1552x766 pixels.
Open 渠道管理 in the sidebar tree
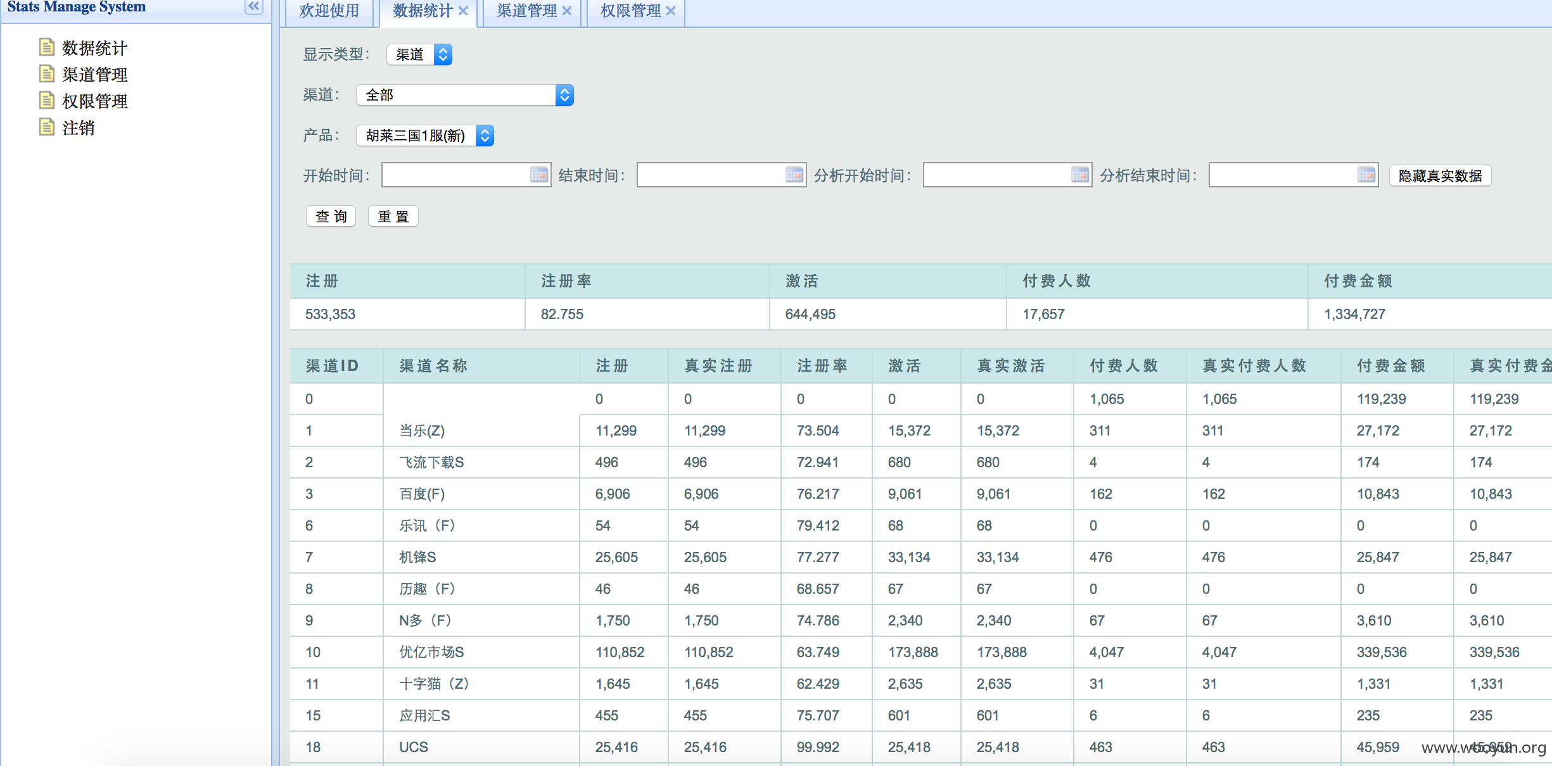[x=95, y=75]
